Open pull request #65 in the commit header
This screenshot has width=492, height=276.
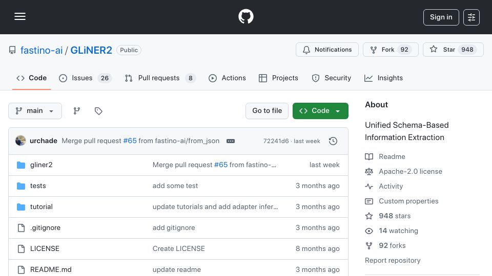130,141
